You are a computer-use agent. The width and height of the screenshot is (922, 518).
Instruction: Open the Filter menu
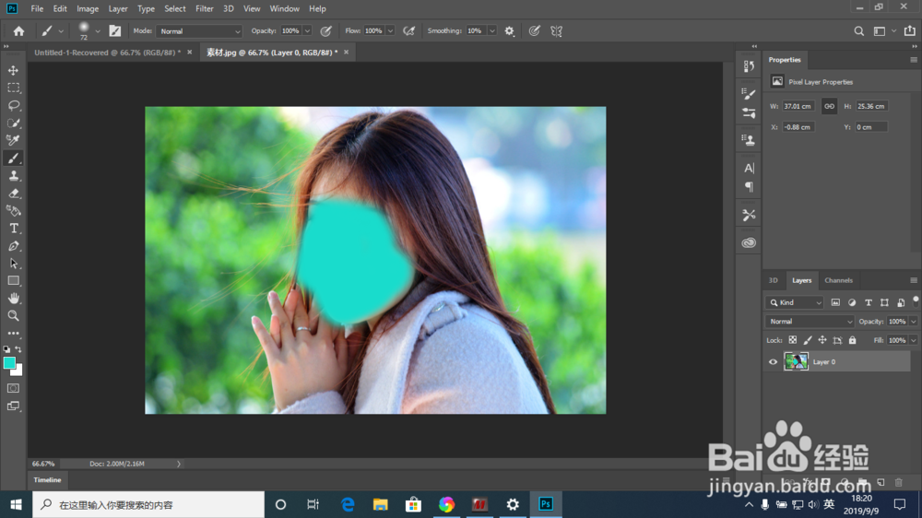coord(204,9)
